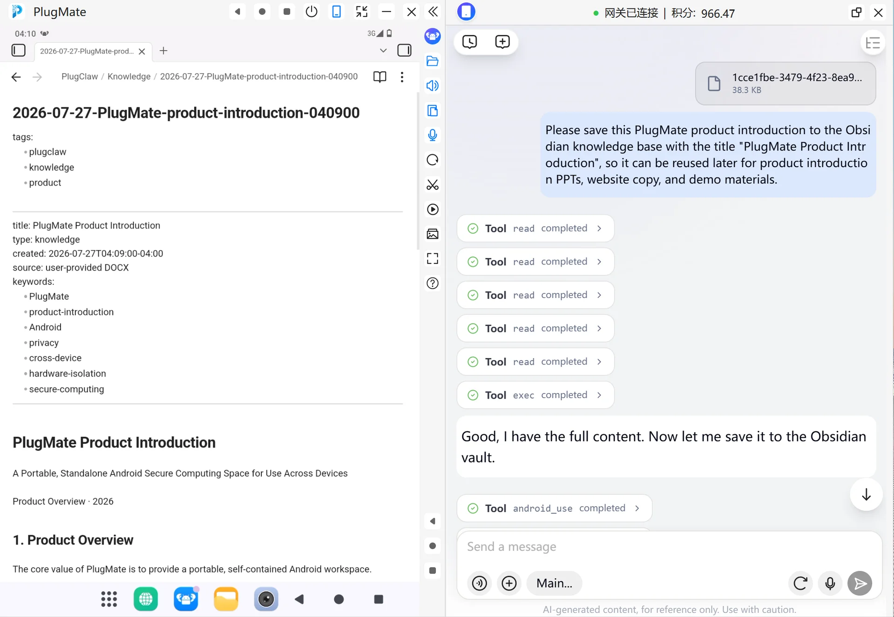Click the note title heading text

point(186,113)
